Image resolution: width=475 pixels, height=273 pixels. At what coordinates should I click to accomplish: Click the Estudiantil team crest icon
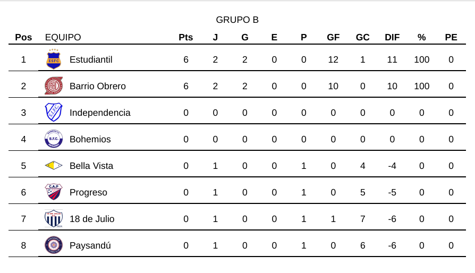[x=54, y=59]
